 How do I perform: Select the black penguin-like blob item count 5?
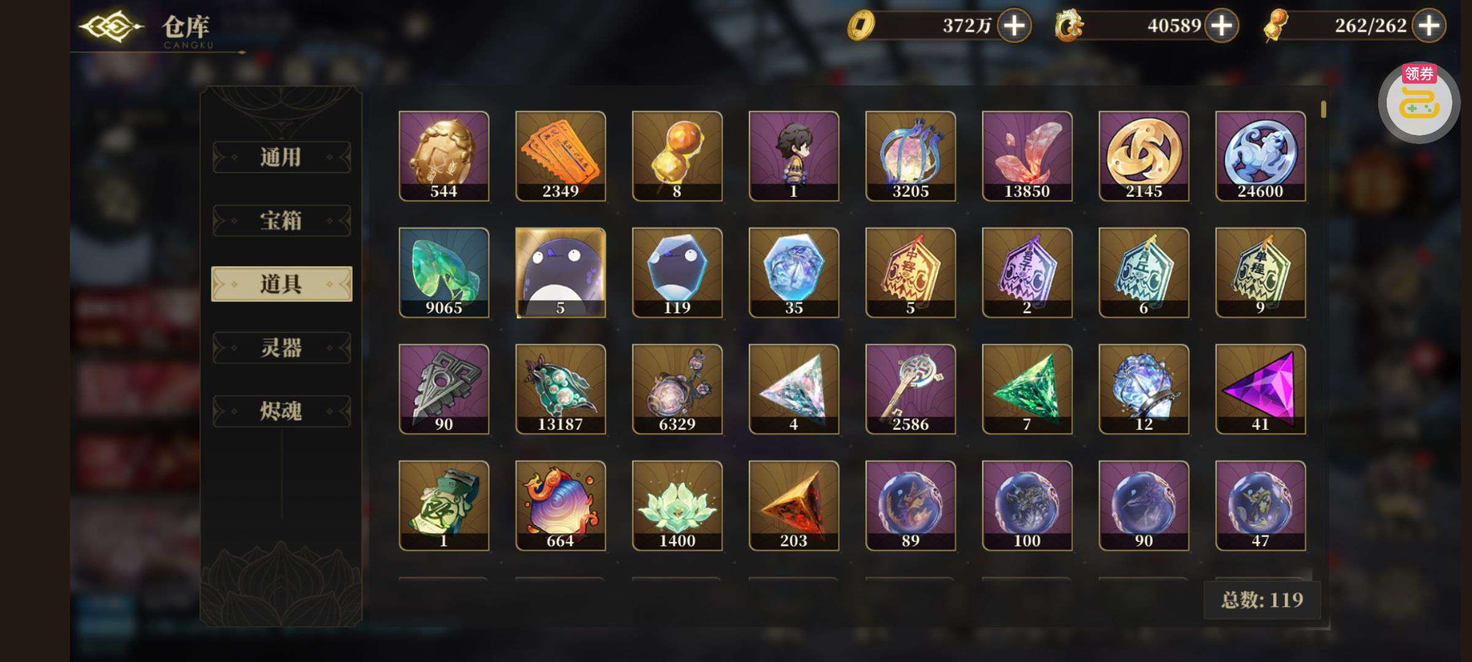pyautogui.click(x=560, y=272)
